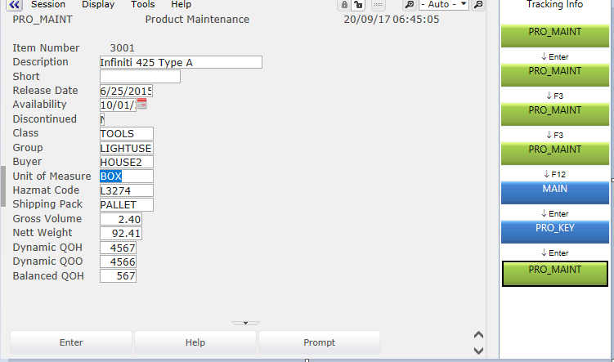This screenshot has height=362, width=614.
Task: Click the keyboard icon in the toolbar
Action: click(x=379, y=5)
